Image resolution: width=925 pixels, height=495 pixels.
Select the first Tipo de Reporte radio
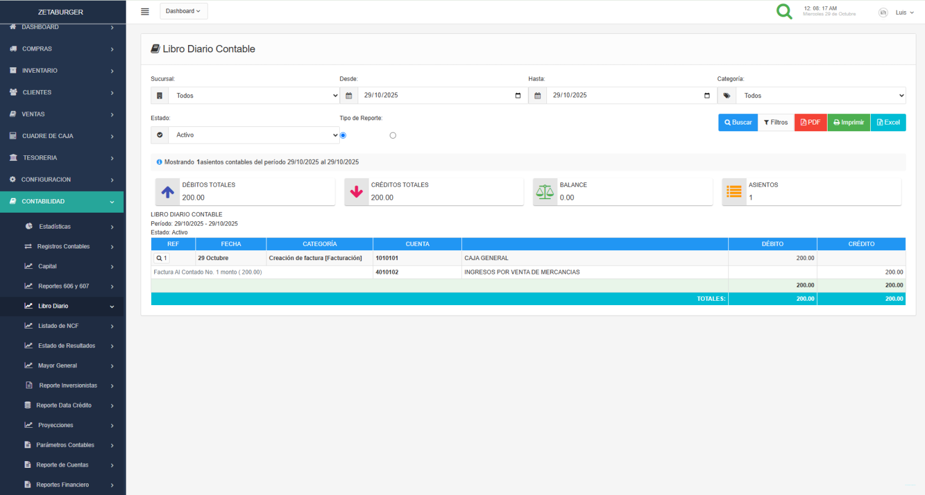(x=343, y=136)
